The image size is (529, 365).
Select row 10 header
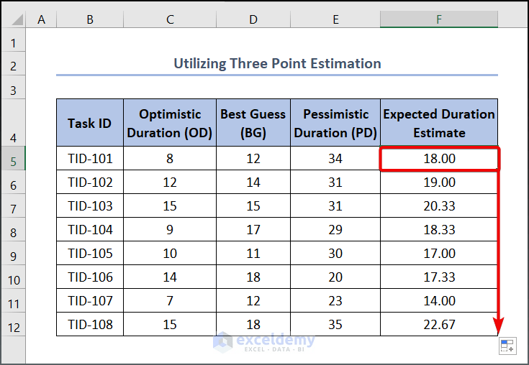pyautogui.click(x=13, y=277)
